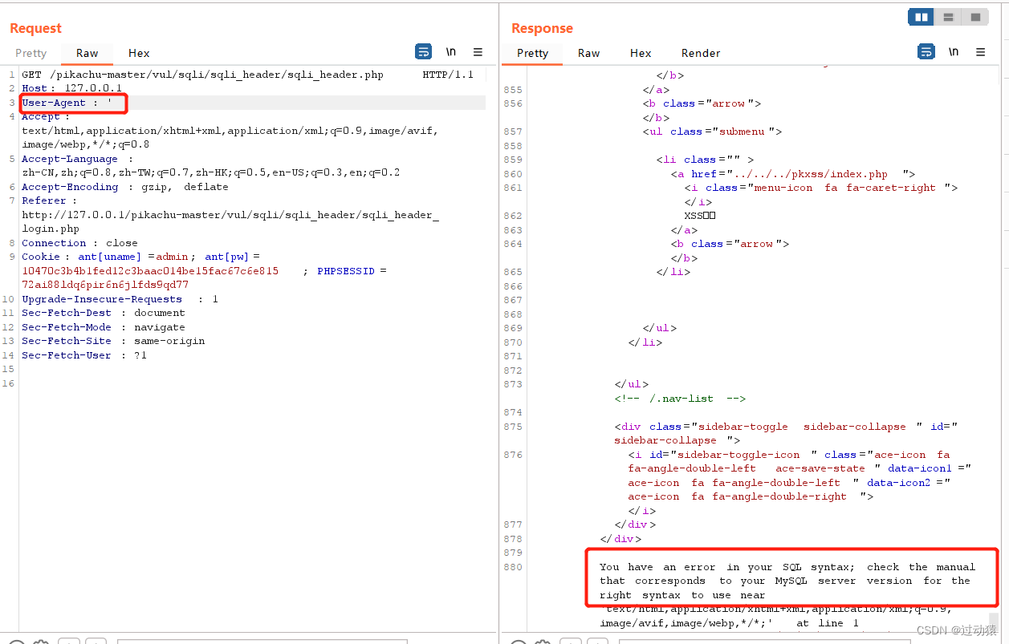Viewport: 1009px width, 644px height.
Task: Click the Accept-Encoding gzip, deflate line
Action: 125,187
